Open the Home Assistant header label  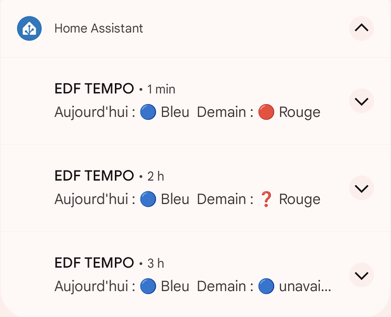(x=99, y=28)
